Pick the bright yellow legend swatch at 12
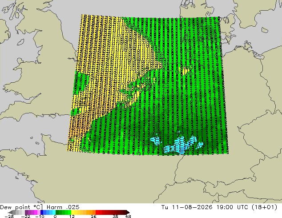Screen dimensions: 282x218 [x=73, y=212]
